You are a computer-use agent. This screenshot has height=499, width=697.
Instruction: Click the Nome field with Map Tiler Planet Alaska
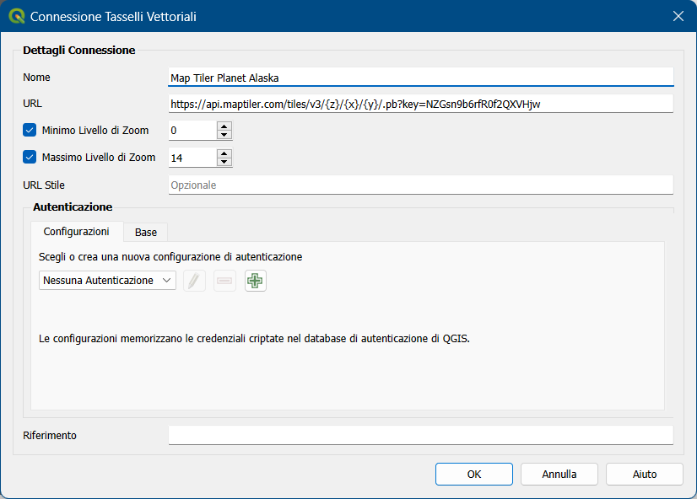(421, 78)
